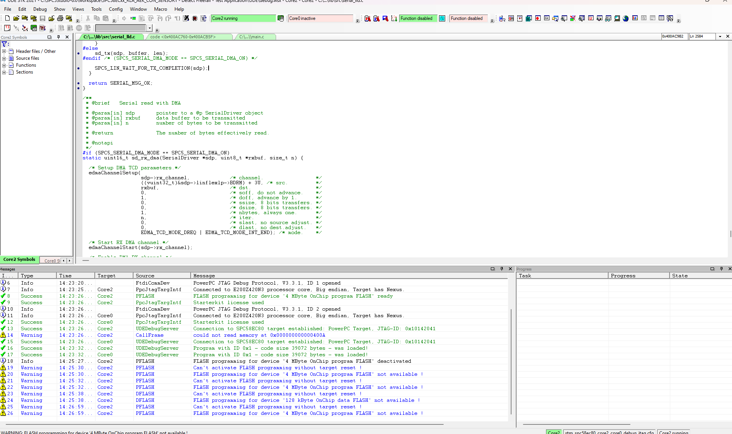Toggle auto-hide pin on Progress panel
The image size is (732, 434).
coord(721,269)
